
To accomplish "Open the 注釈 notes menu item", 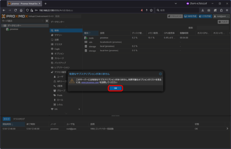I will [66, 40].
